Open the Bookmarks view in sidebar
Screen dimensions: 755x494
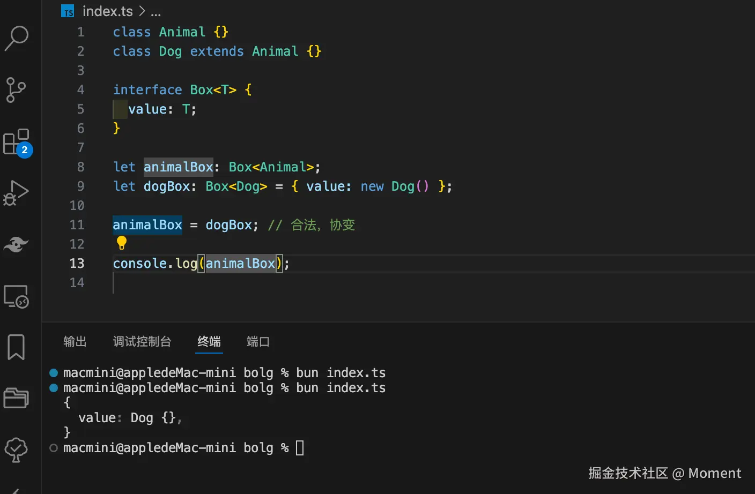[x=16, y=347]
